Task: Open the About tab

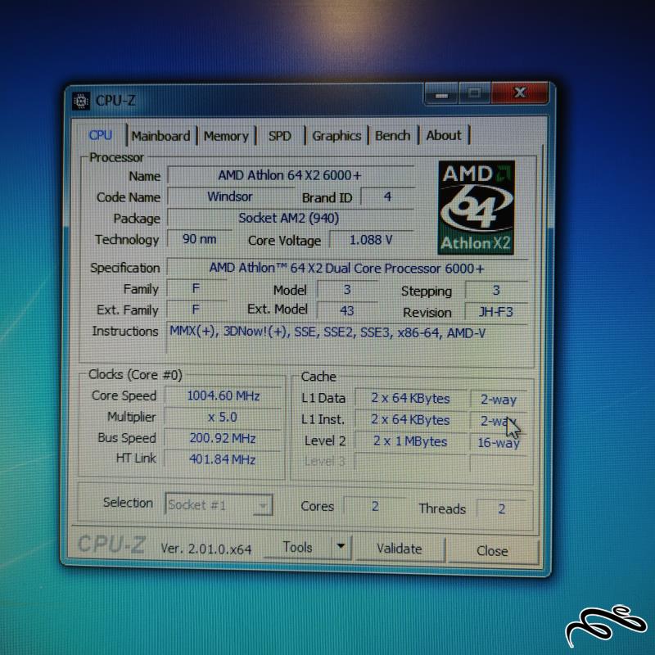Action: (x=444, y=135)
